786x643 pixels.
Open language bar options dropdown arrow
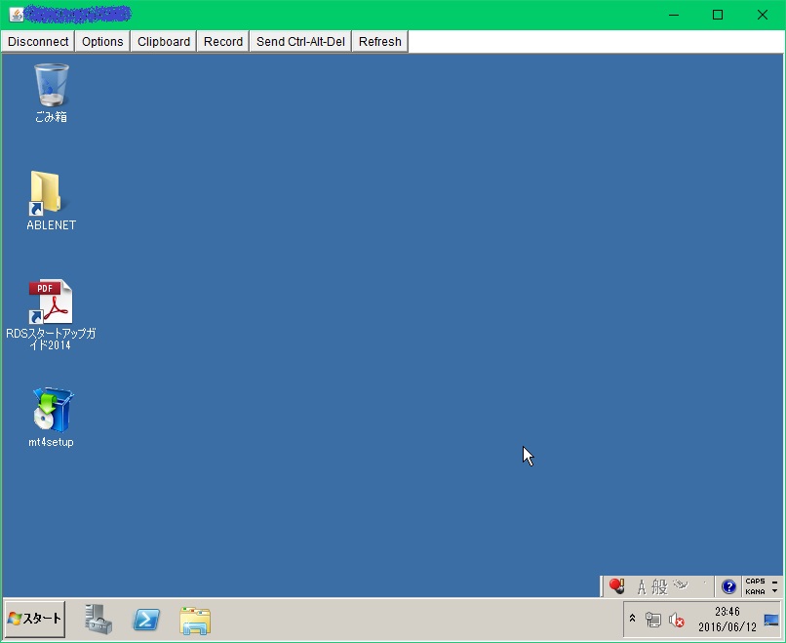pos(775,591)
